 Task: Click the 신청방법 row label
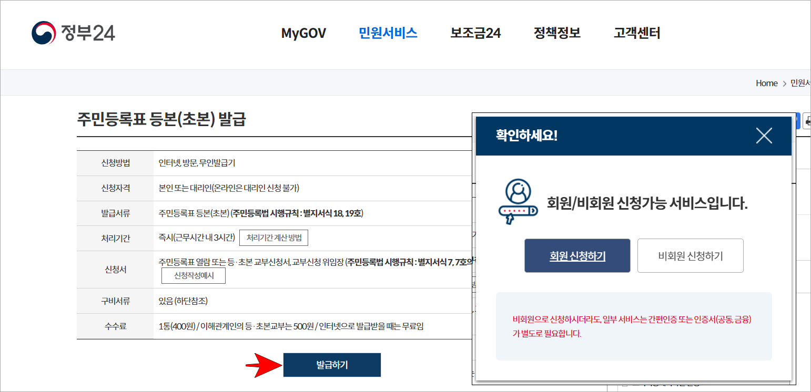point(115,163)
